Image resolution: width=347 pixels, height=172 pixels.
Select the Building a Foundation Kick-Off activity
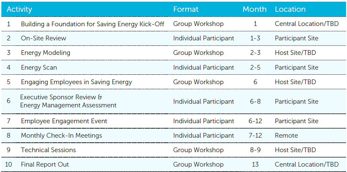pyautogui.click(x=93, y=24)
